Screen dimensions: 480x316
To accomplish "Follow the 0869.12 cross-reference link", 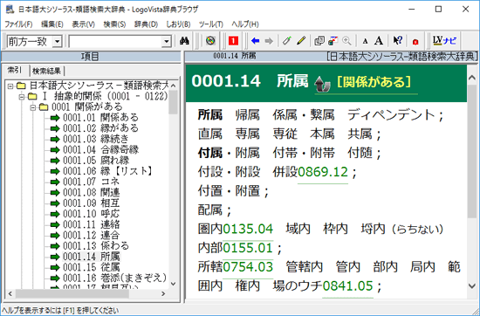I will click(x=323, y=172).
